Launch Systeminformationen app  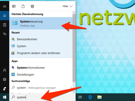point(41,68)
